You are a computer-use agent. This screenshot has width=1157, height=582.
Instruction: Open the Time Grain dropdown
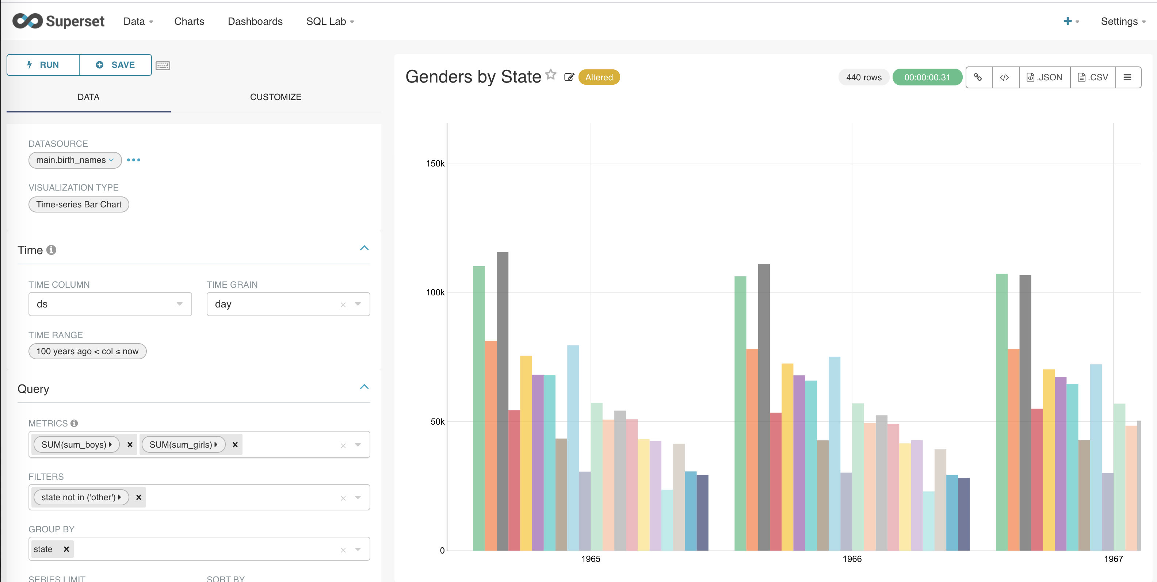click(358, 304)
